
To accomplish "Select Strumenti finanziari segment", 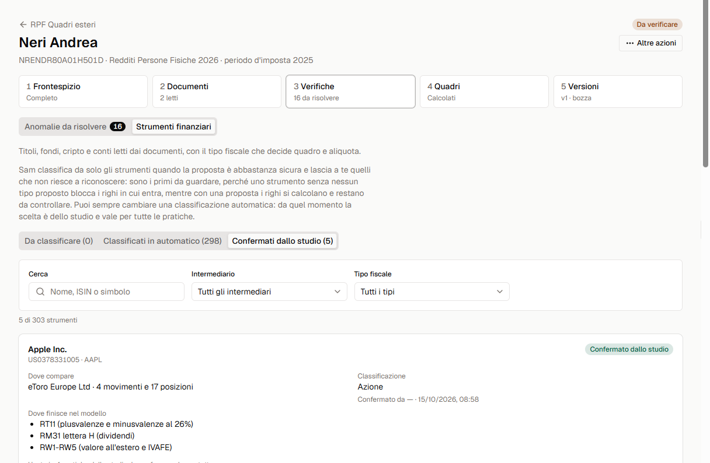I will point(173,127).
